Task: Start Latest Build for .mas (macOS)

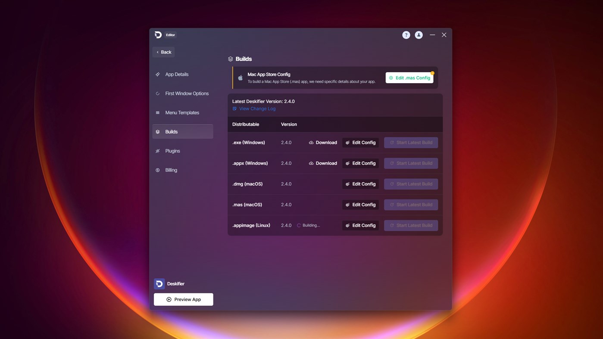Action: [411, 205]
